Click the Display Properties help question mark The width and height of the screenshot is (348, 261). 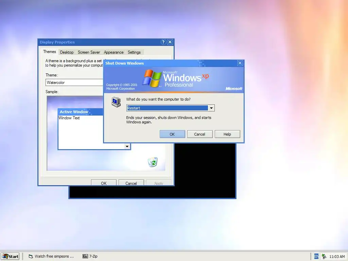163,42
